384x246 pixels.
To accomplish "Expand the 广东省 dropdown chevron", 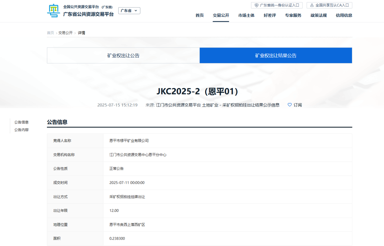I will [x=136, y=11].
